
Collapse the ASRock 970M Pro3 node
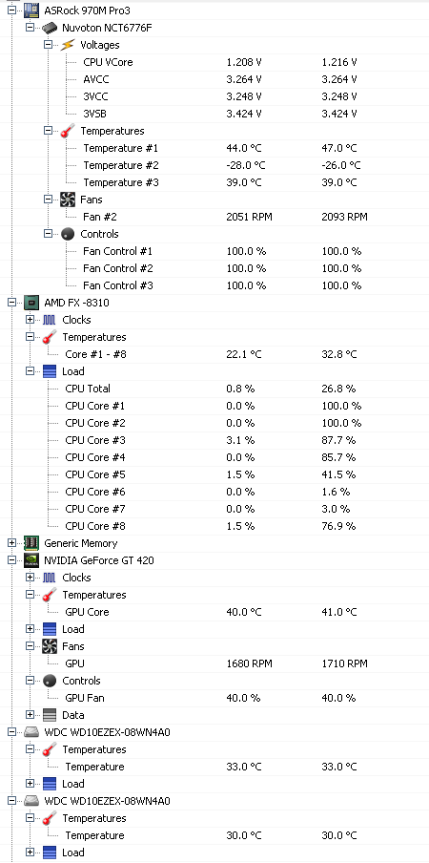coord(12,10)
